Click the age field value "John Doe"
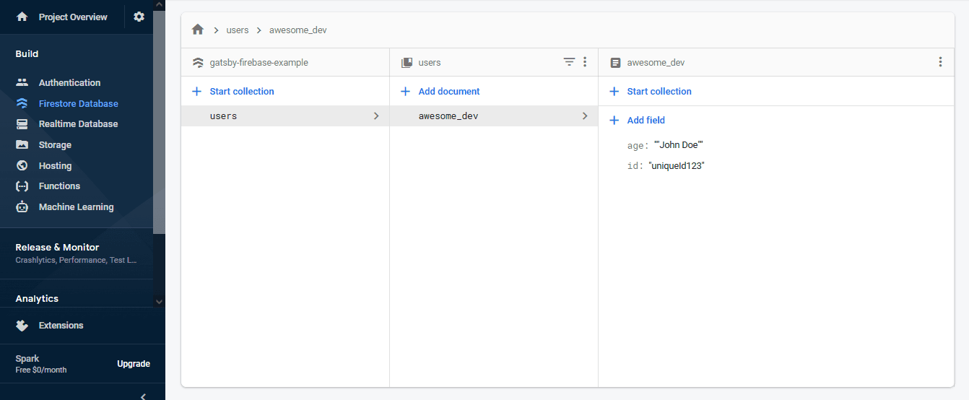Viewport: 969px width, 400px height. 679,145
